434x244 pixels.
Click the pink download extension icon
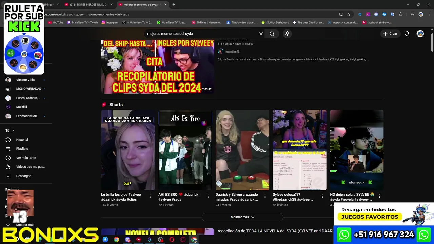point(368,14)
